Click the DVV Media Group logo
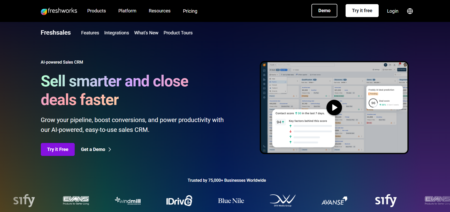The height and width of the screenshot is (212, 450). click(283, 200)
